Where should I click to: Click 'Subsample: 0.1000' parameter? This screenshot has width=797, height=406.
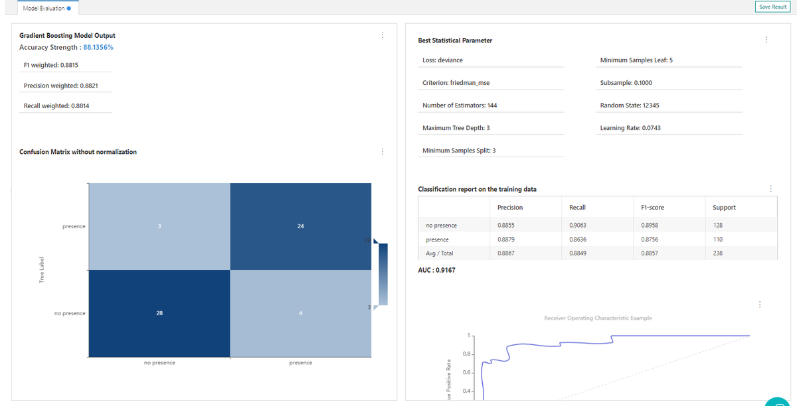(x=626, y=83)
